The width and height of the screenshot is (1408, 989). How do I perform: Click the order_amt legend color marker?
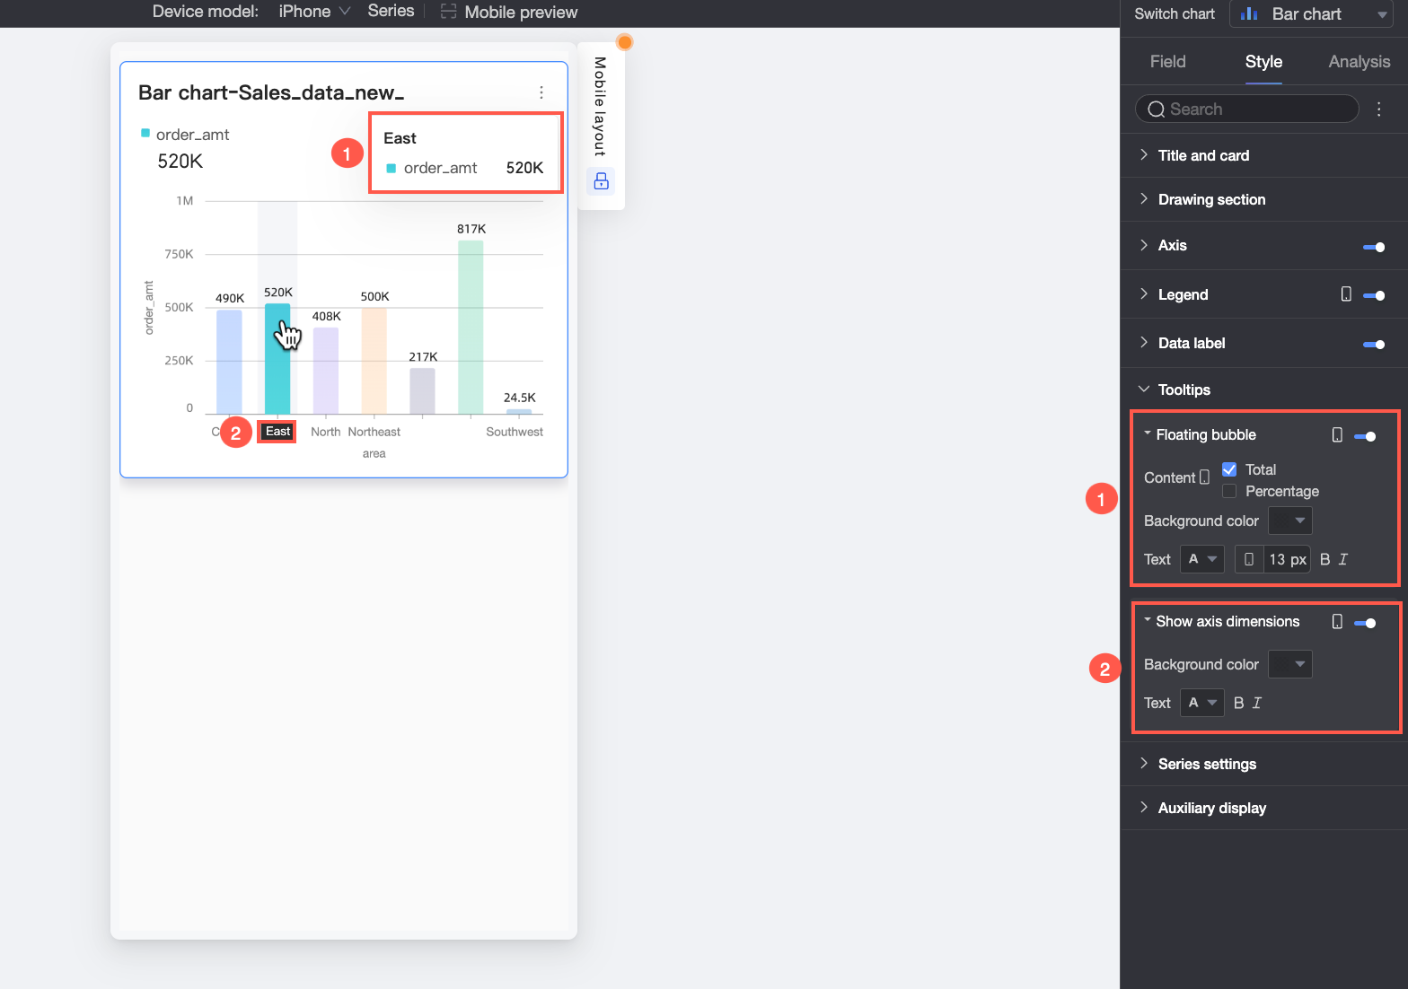[145, 133]
